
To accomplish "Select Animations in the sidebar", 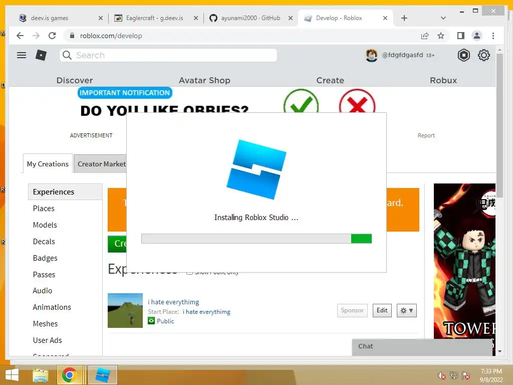I will (x=52, y=307).
